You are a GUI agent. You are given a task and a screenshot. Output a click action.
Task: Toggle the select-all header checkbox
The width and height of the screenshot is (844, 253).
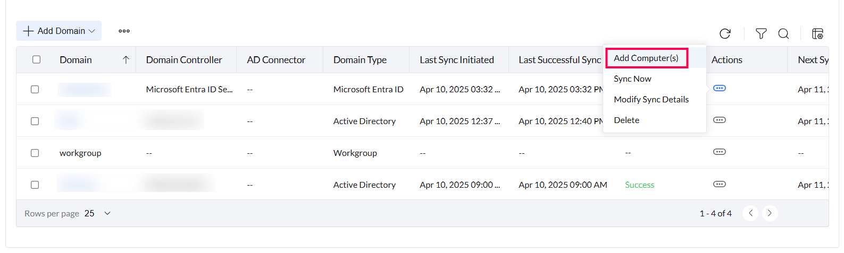pyautogui.click(x=37, y=59)
